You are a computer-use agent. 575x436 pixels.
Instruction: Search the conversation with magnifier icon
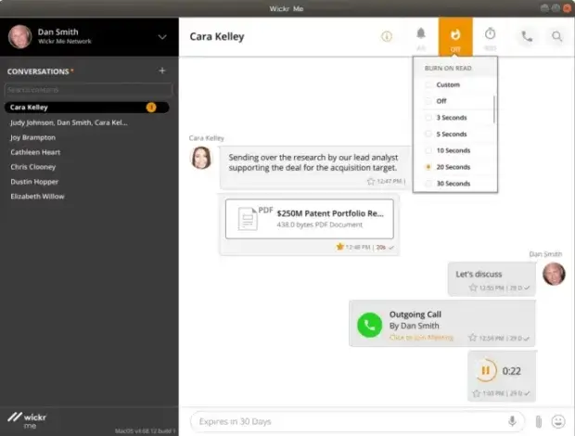557,37
